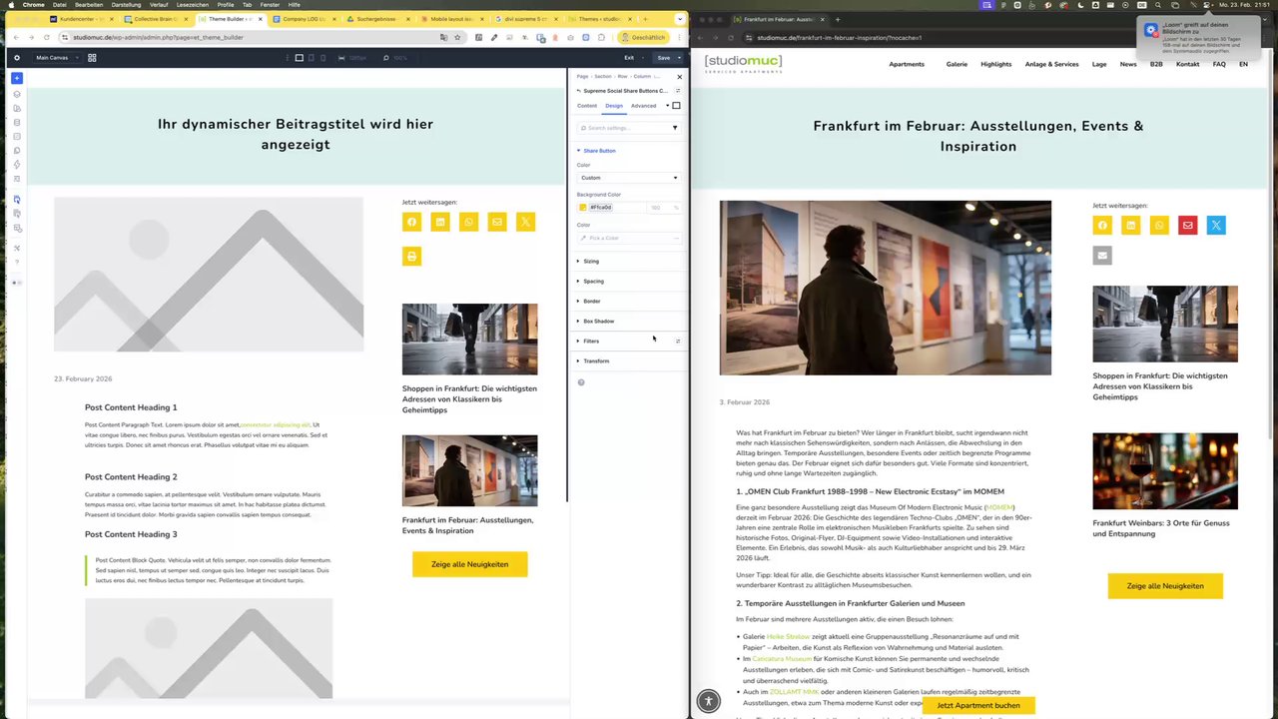This screenshot has width=1278, height=719.
Task: Click Exit in the Divi builder
Action: pyautogui.click(x=629, y=58)
